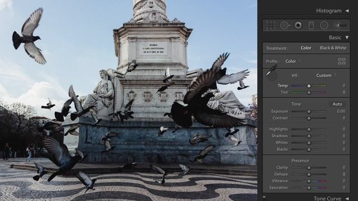Click the Vibrance slider handle
Screen dimensions: 358x201
tap(309, 181)
